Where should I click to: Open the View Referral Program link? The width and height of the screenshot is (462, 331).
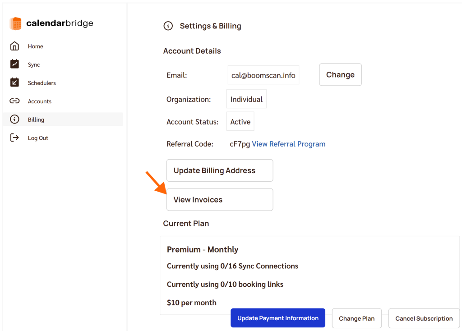[x=288, y=144]
